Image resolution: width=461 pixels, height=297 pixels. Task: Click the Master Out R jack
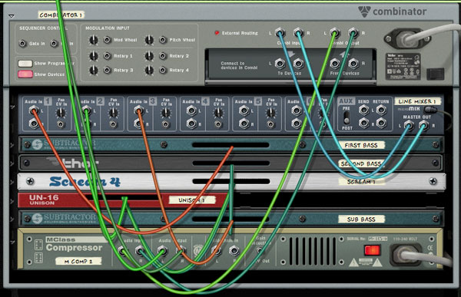(423, 125)
